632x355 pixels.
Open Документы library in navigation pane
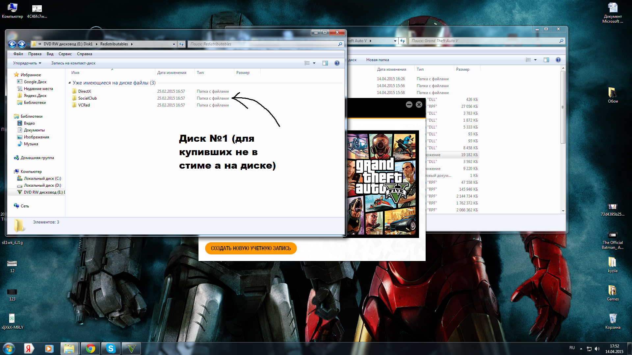point(34,130)
